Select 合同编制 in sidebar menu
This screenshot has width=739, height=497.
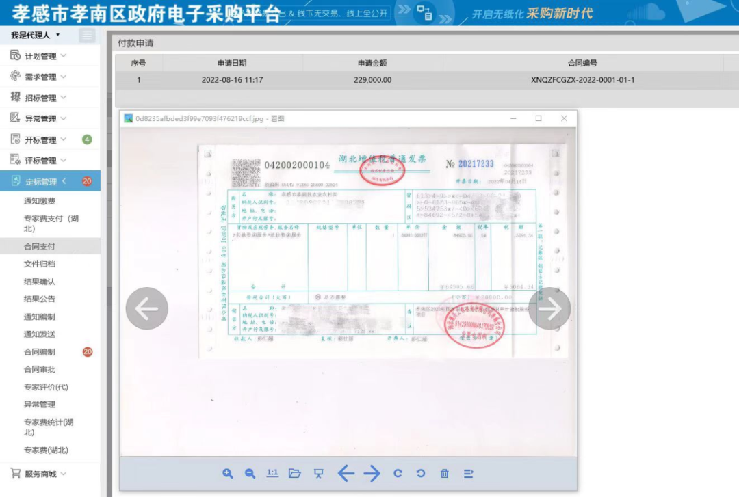pos(40,352)
